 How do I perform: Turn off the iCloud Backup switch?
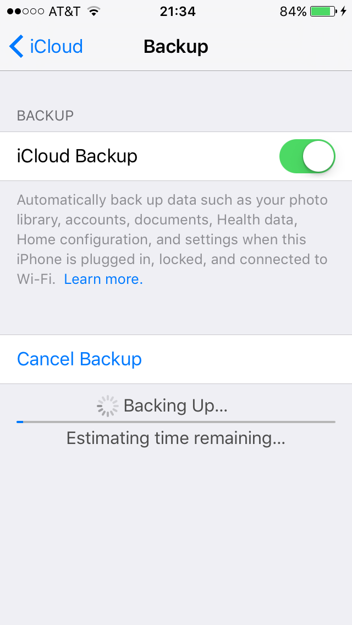[x=307, y=156]
